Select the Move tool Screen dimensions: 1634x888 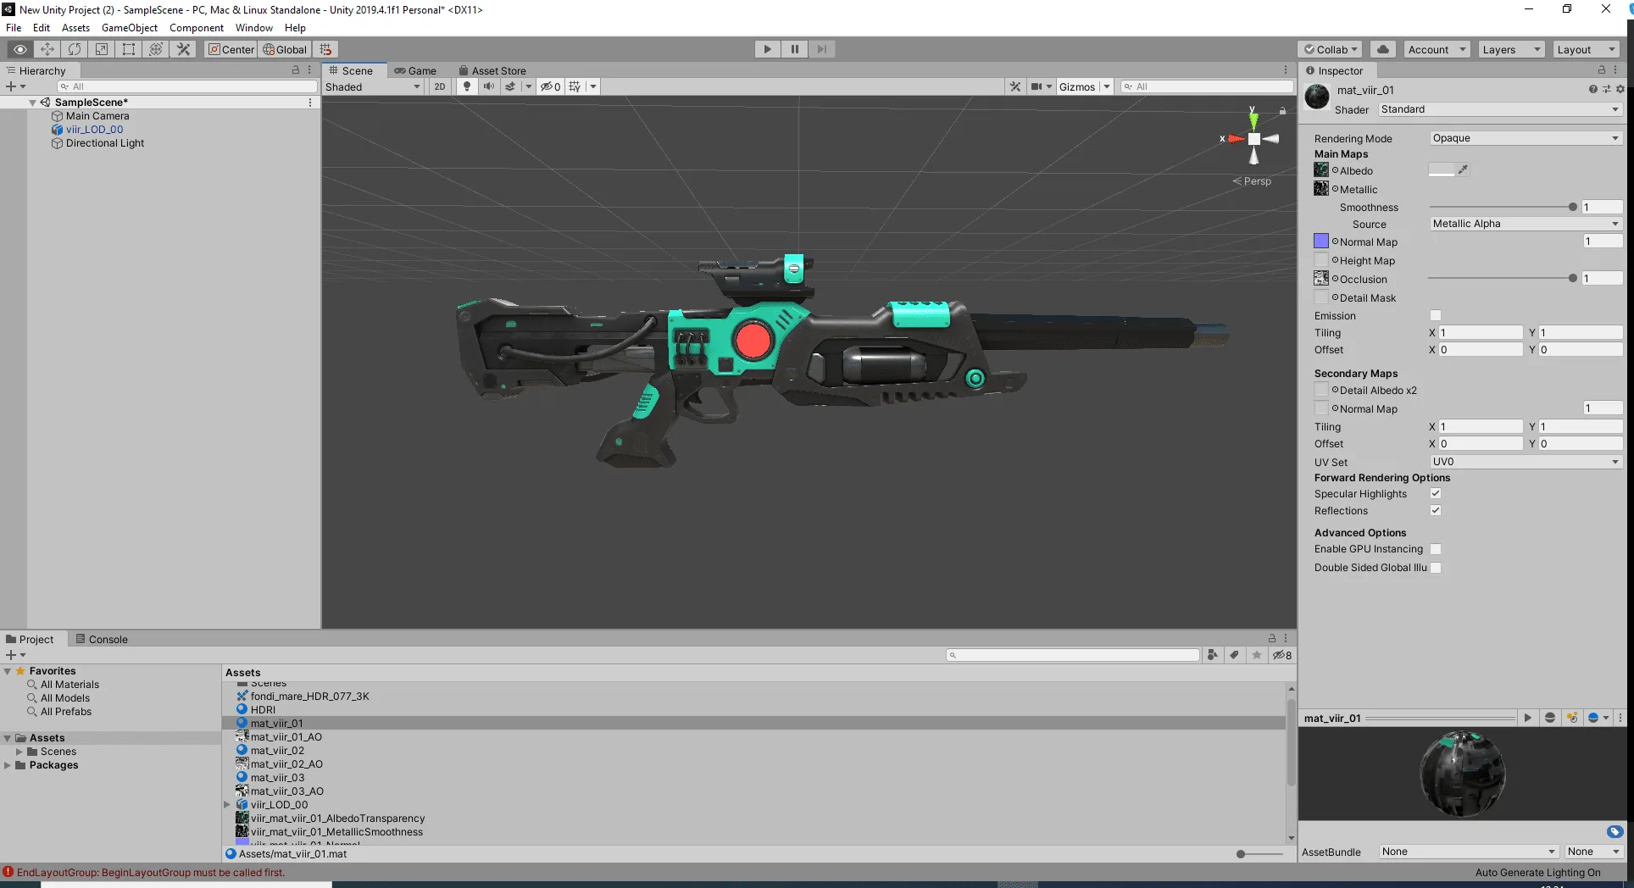(x=47, y=49)
